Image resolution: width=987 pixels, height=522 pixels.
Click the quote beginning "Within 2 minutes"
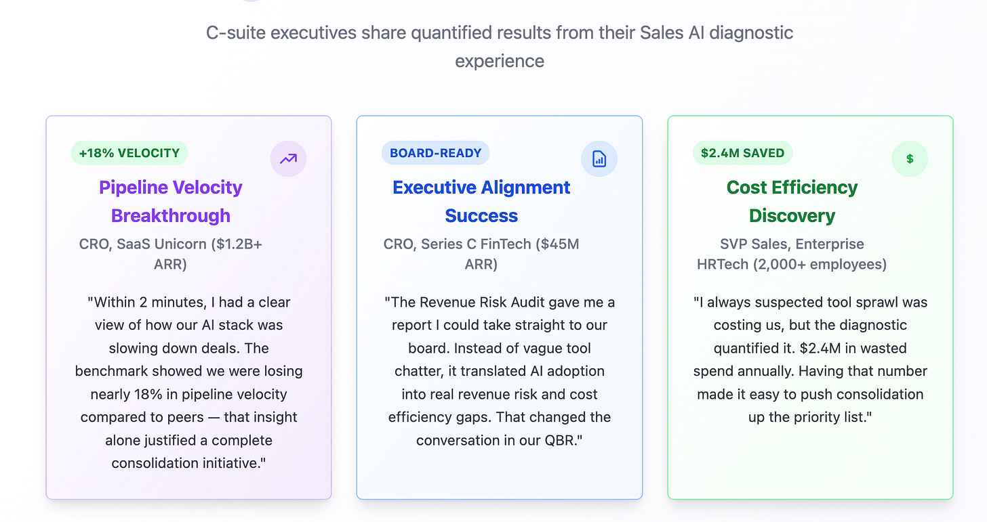click(x=189, y=383)
